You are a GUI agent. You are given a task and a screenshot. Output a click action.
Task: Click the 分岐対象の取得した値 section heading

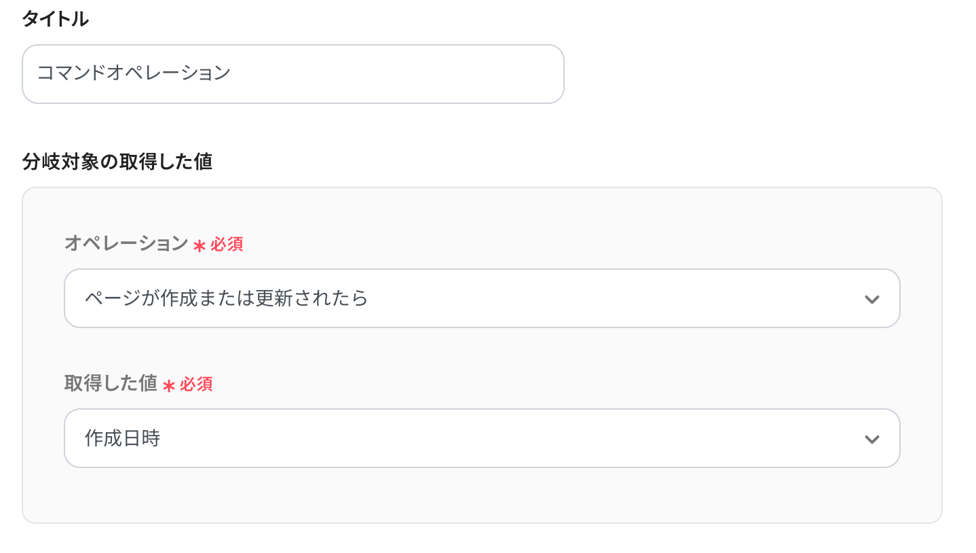pyautogui.click(x=117, y=162)
